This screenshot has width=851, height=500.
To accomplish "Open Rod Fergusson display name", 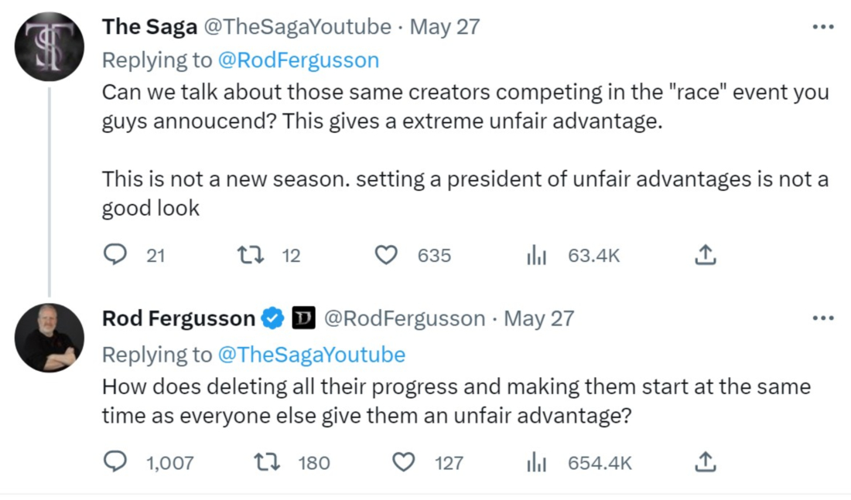I will tap(178, 318).
